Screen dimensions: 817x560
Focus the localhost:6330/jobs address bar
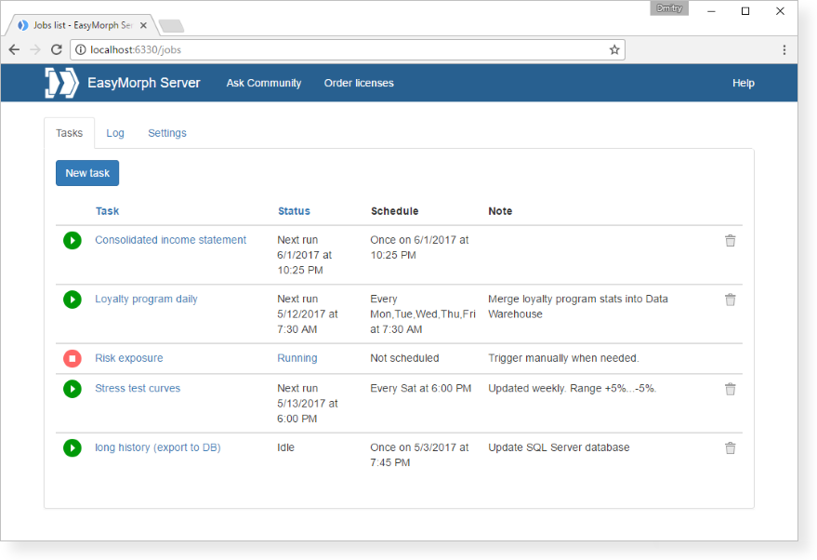tap(348, 49)
